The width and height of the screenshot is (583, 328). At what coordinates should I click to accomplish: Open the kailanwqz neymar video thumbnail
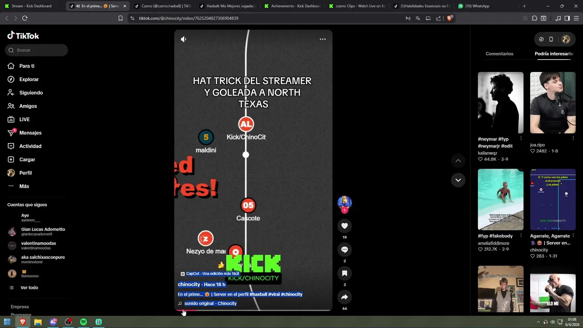pyautogui.click(x=501, y=102)
